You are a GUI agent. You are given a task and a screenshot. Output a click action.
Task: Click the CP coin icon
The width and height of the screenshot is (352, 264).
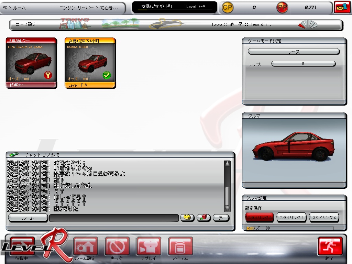click(228, 8)
